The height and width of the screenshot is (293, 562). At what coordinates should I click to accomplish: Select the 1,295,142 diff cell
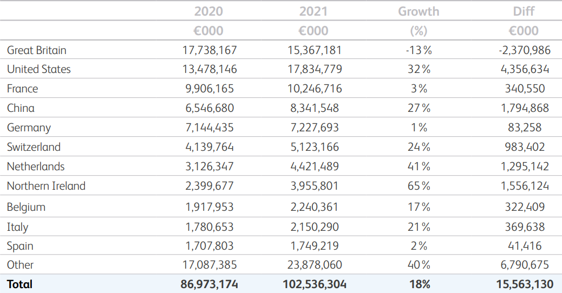point(525,167)
